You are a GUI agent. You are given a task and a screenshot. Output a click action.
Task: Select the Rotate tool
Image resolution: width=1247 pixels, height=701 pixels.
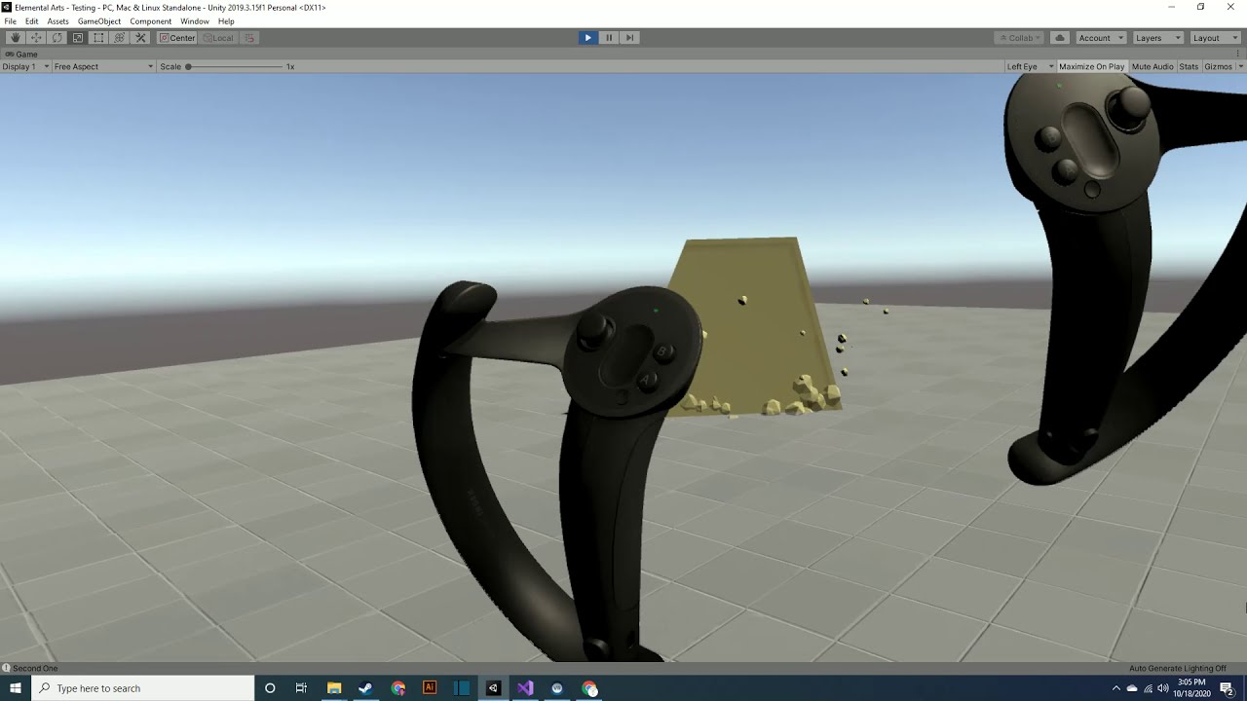point(57,38)
